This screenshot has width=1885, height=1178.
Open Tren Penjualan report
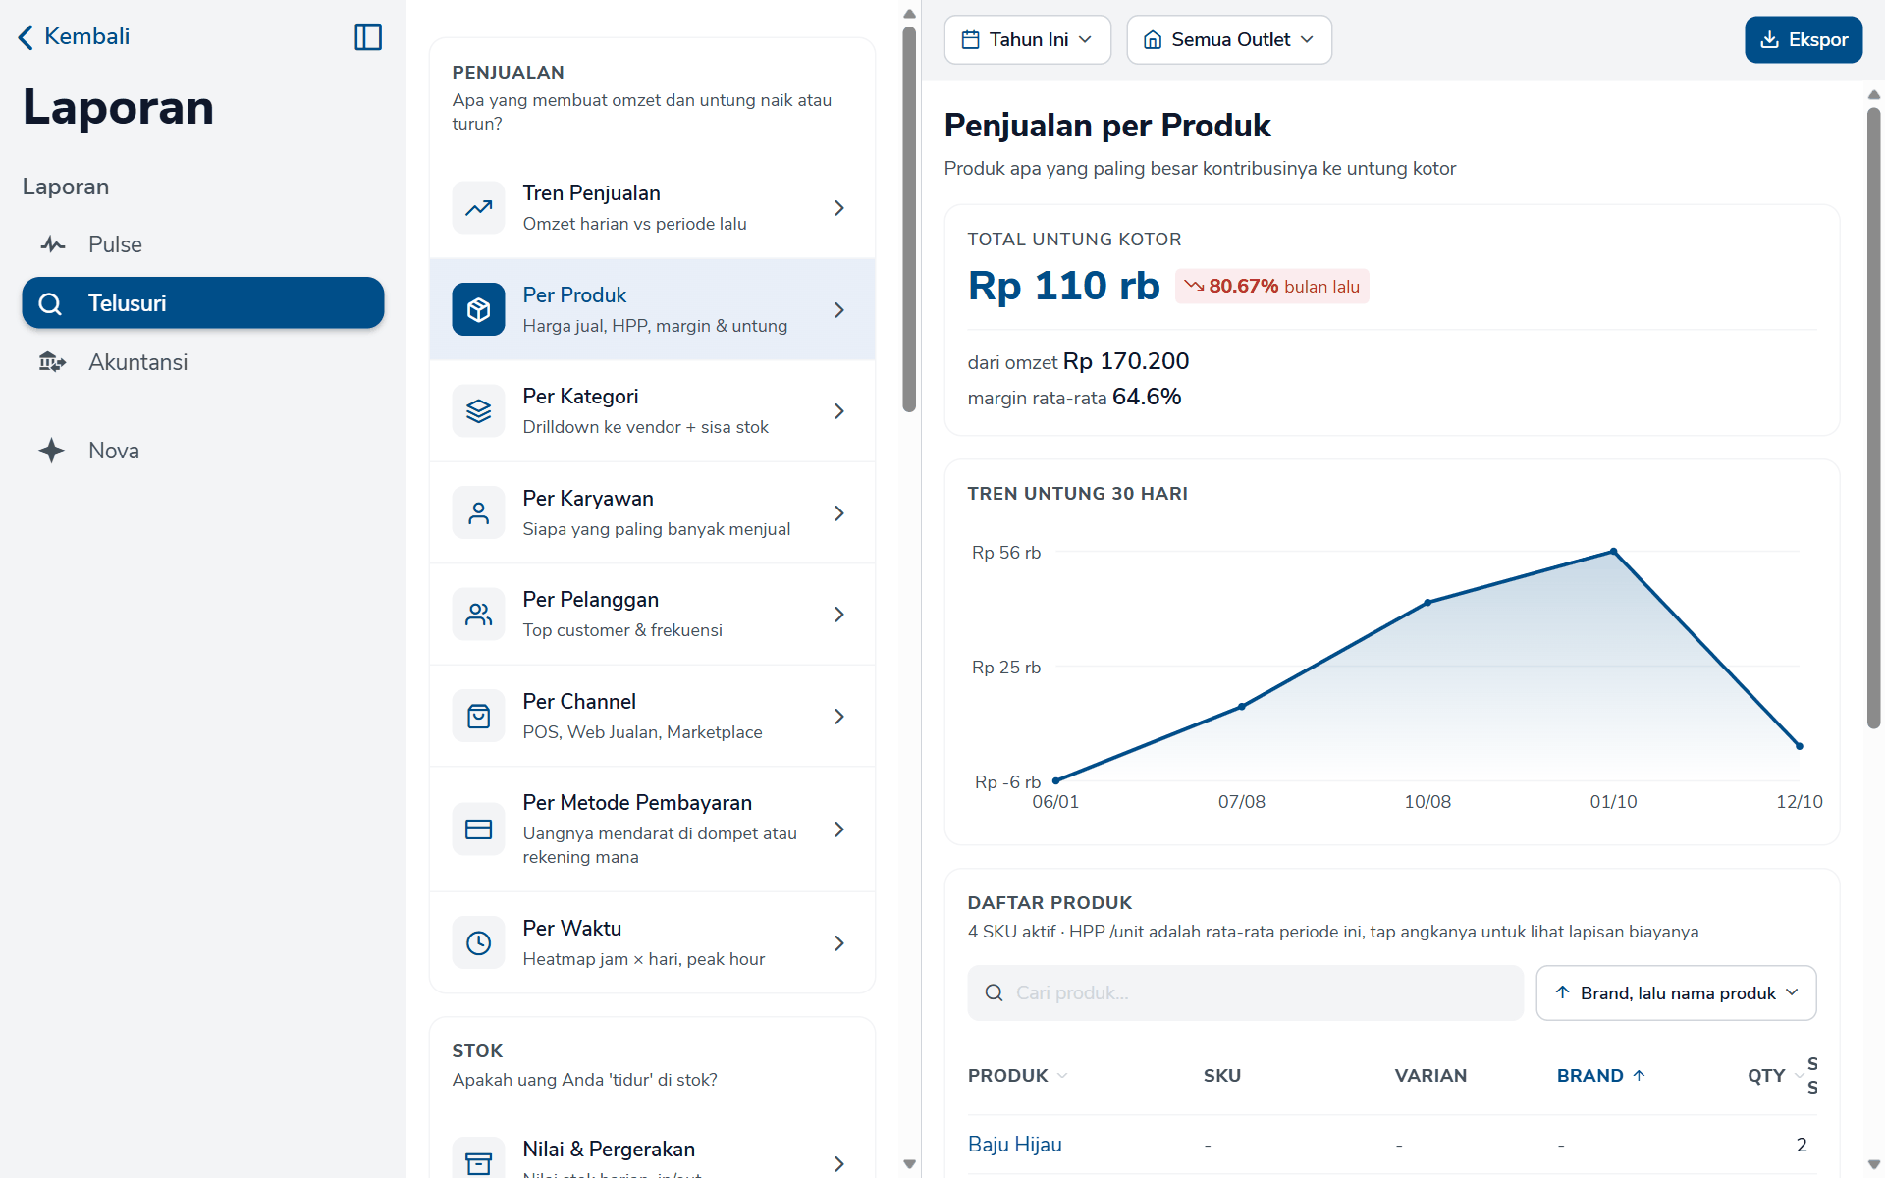pos(652,208)
